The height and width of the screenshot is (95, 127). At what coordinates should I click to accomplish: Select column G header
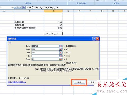[102, 11]
